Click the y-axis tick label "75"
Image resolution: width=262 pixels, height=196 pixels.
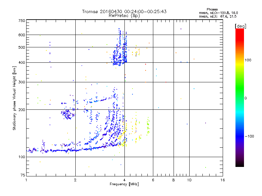point(23,175)
